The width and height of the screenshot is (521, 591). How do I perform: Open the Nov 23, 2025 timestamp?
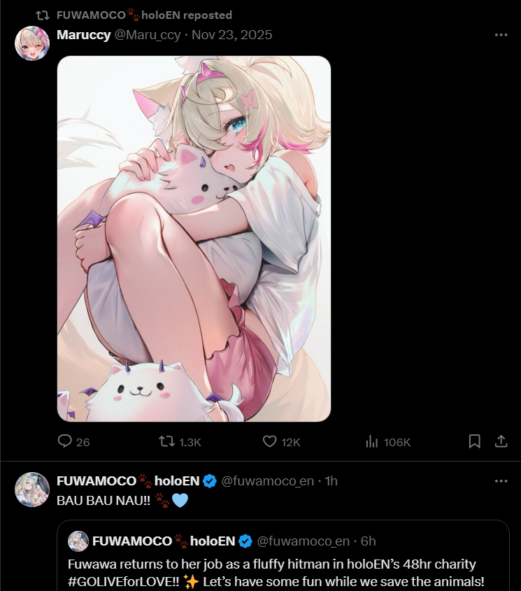point(232,35)
